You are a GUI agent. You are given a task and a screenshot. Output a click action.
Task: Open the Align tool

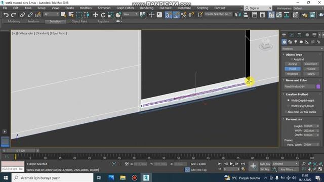coord(246,15)
